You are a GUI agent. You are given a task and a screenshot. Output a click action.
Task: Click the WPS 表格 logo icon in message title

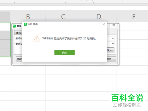pos(25,24)
